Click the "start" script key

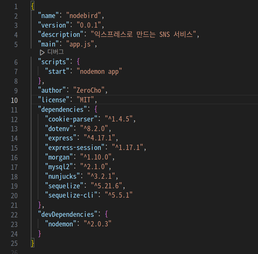[x=57, y=71]
